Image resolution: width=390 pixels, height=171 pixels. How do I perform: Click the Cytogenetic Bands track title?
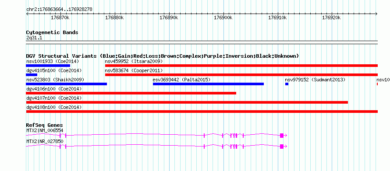point(52,32)
